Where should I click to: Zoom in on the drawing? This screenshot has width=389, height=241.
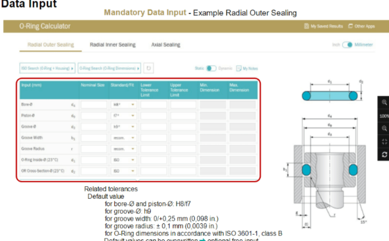384,102
